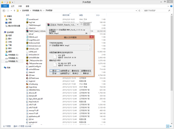Viewport: 174px width, 129px height.
Task: Select the KeyCmds.ini file icon
Action: pos(27,102)
